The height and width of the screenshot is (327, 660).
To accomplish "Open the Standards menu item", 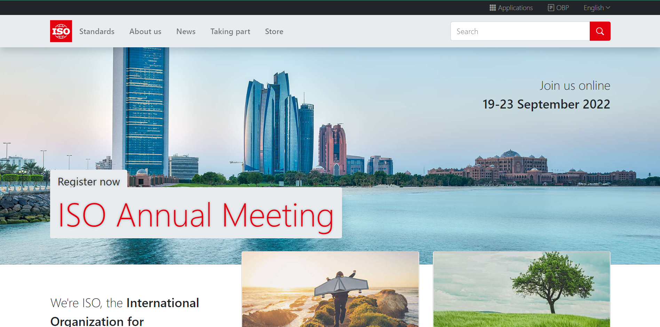I will 97,31.
